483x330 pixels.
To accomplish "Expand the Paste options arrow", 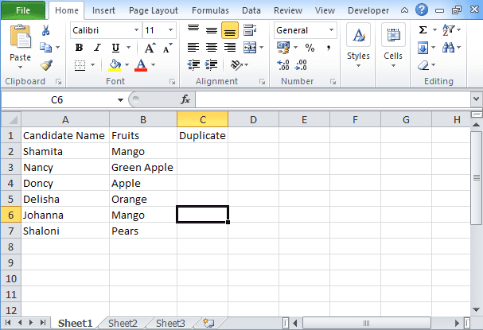I will pos(21,67).
